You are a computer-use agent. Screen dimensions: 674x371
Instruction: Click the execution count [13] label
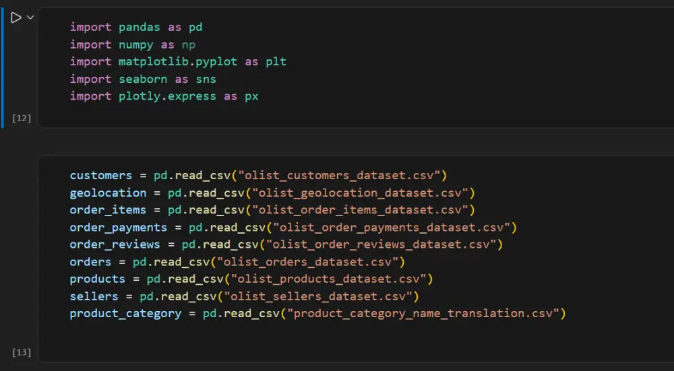[x=22, y=353]
